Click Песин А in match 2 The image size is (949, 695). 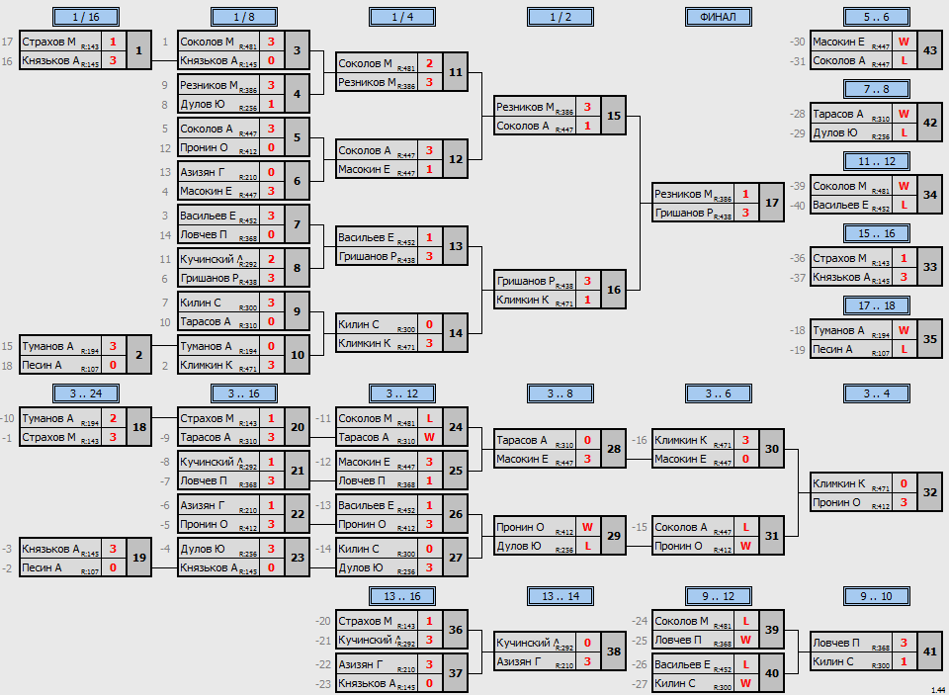coord(42,365)
